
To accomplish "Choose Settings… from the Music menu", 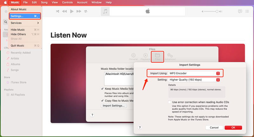I will click(x=24, y=16).
